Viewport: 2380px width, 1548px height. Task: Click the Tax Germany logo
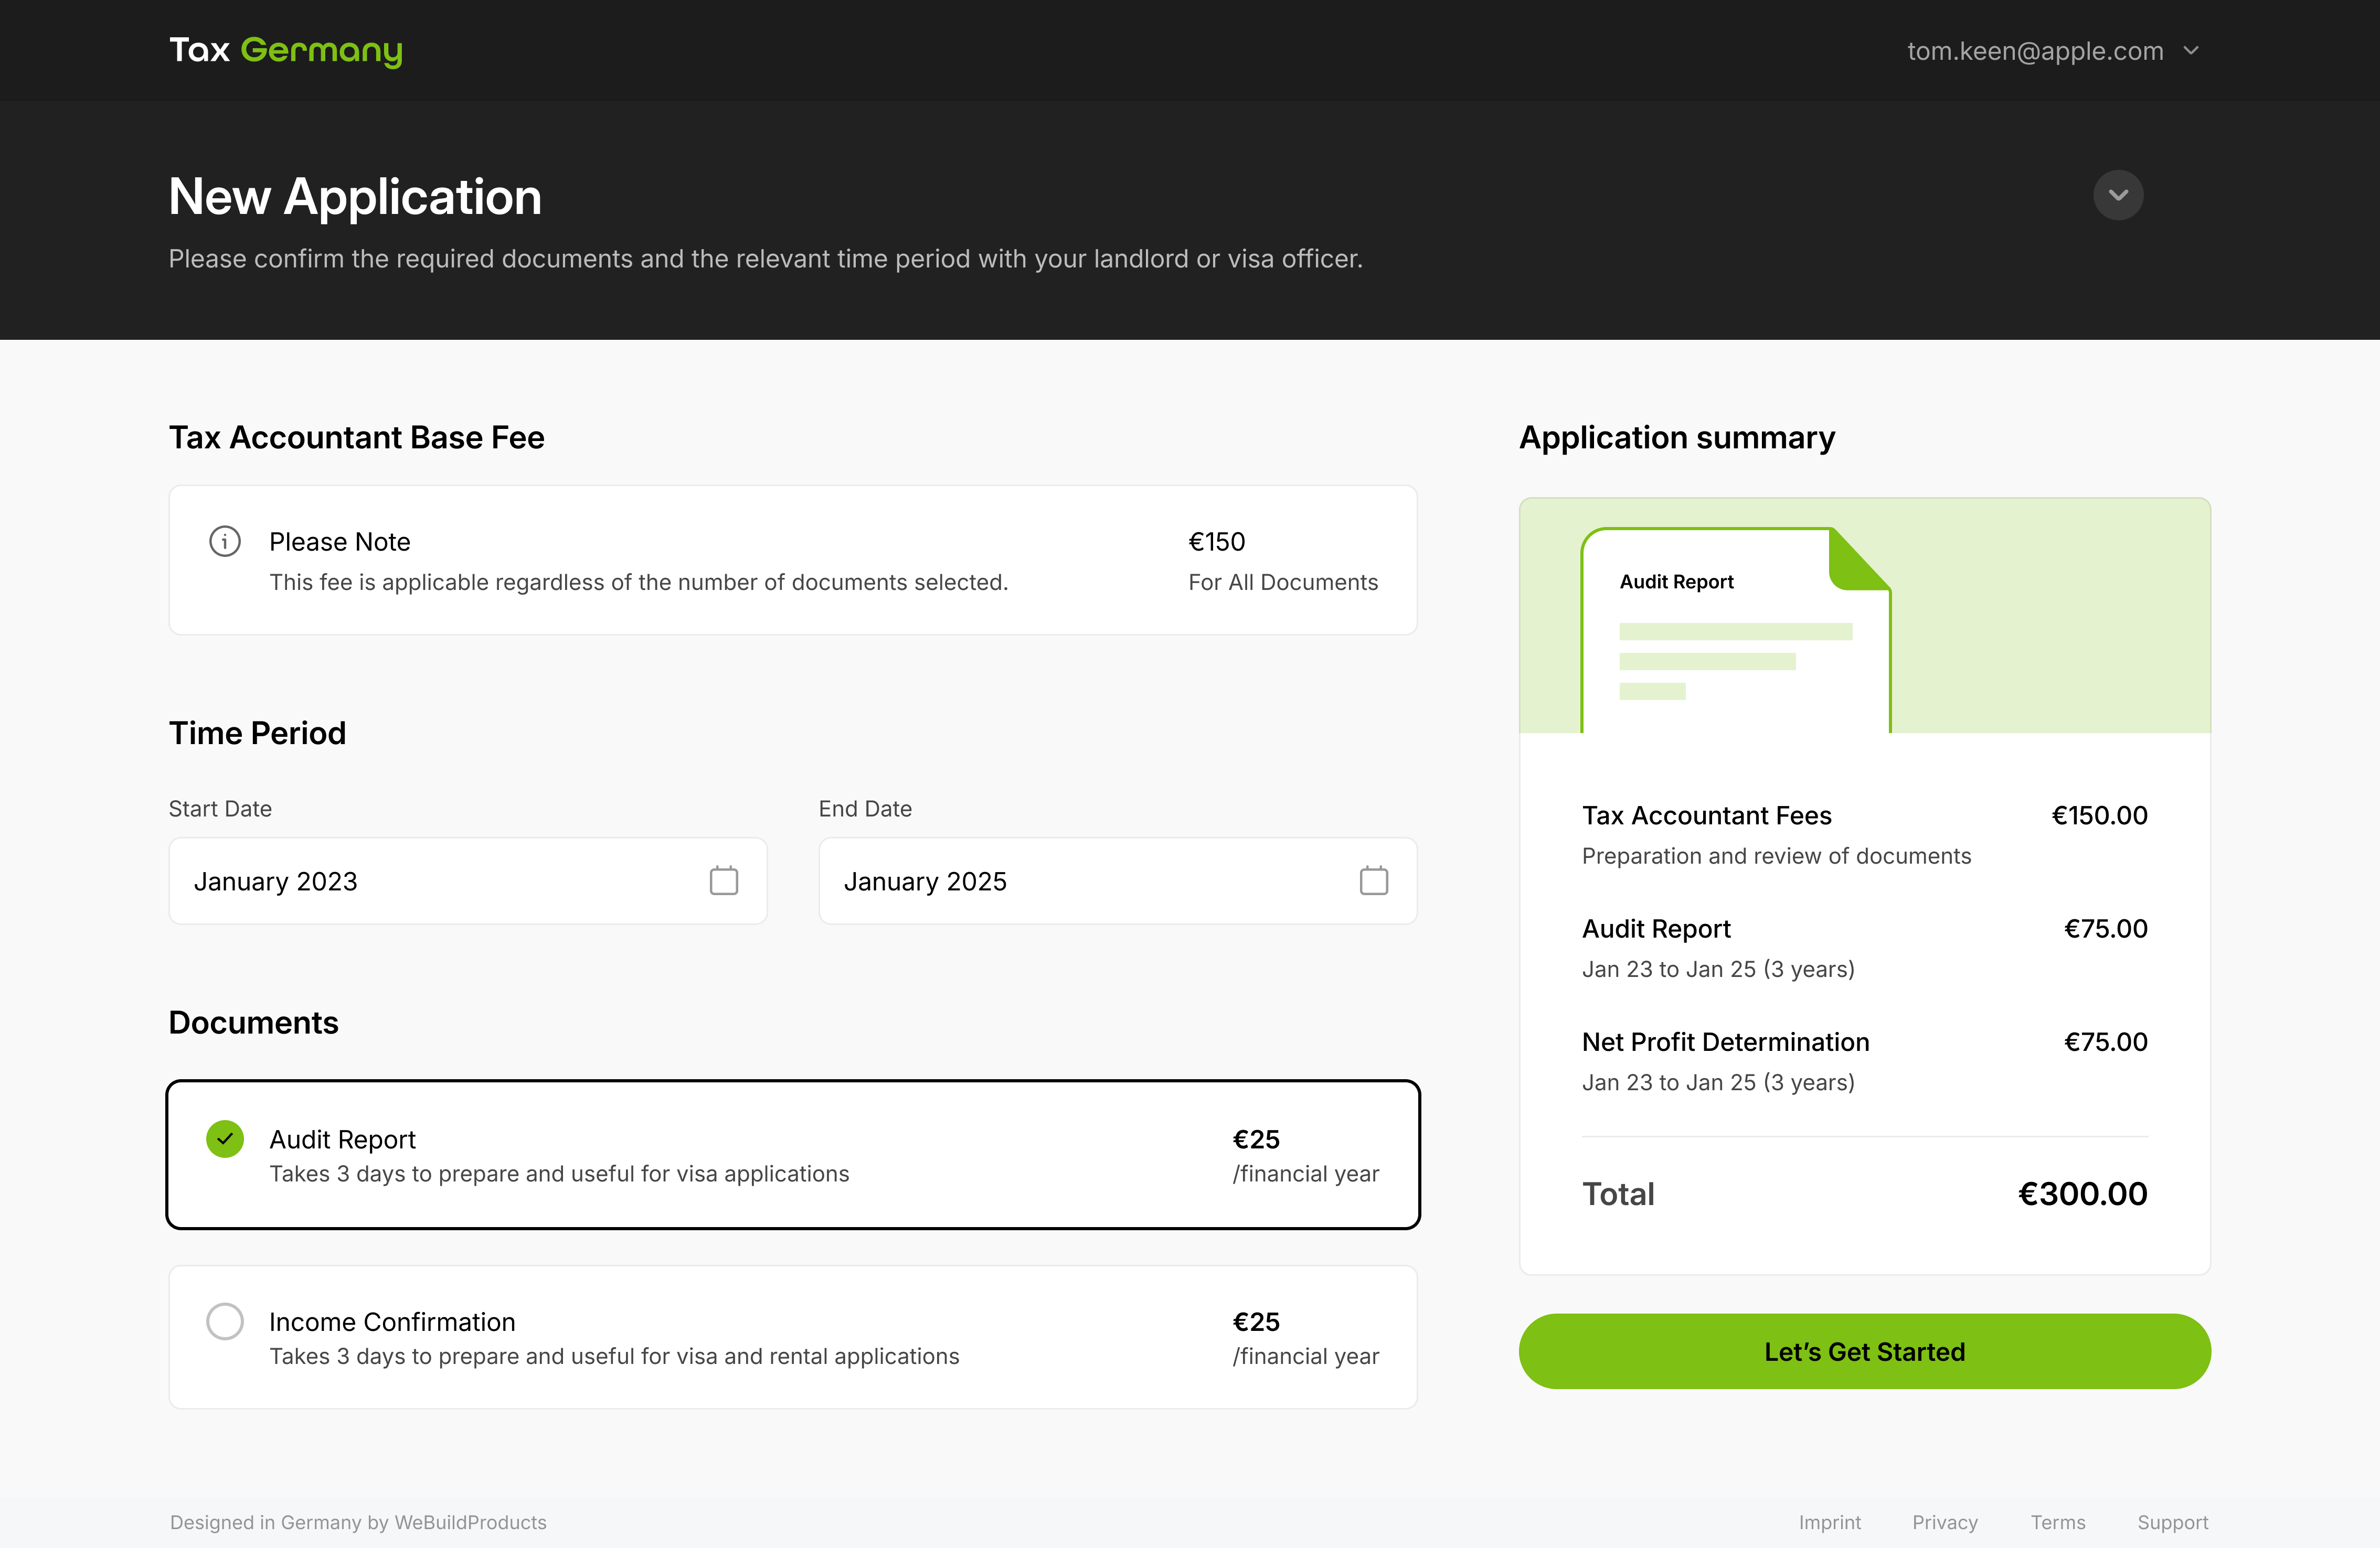point(285,50)
